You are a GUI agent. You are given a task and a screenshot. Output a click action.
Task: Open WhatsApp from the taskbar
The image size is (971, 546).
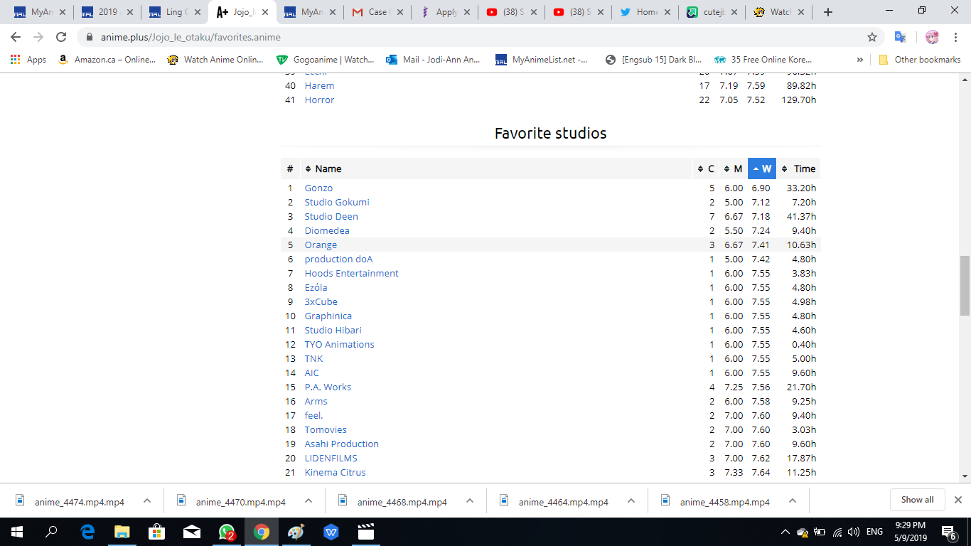(x=227, y=531)
